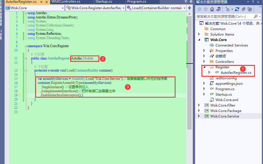Select the Common folder in Solution Explorer
Viewport: 263px width, 164px height.
(218, 29)
